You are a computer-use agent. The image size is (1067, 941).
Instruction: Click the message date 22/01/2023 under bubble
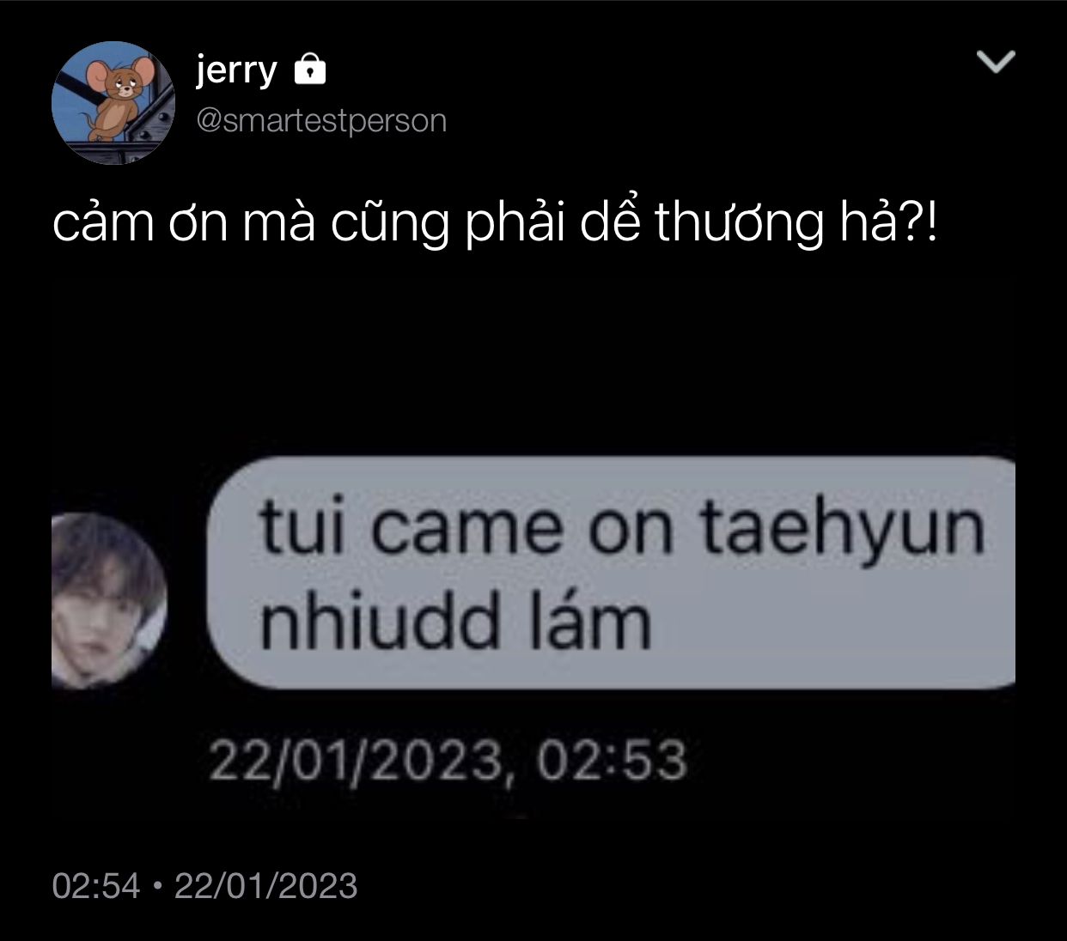click(x=357, y=762)
